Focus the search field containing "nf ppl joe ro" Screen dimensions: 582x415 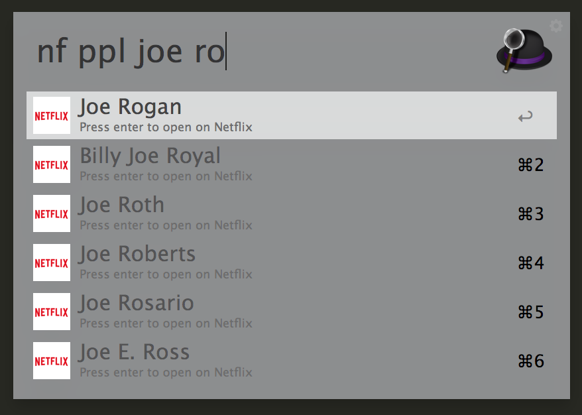coord(252,52)
